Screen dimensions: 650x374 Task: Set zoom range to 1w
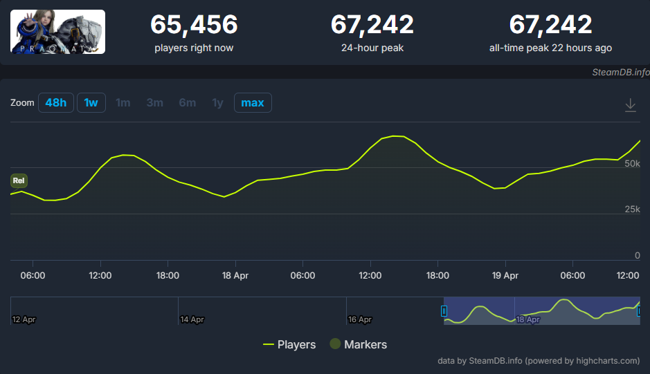click(91, 103)
